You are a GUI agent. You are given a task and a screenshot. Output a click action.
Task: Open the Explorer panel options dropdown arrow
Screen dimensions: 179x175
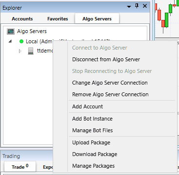(x=129, y=7)
